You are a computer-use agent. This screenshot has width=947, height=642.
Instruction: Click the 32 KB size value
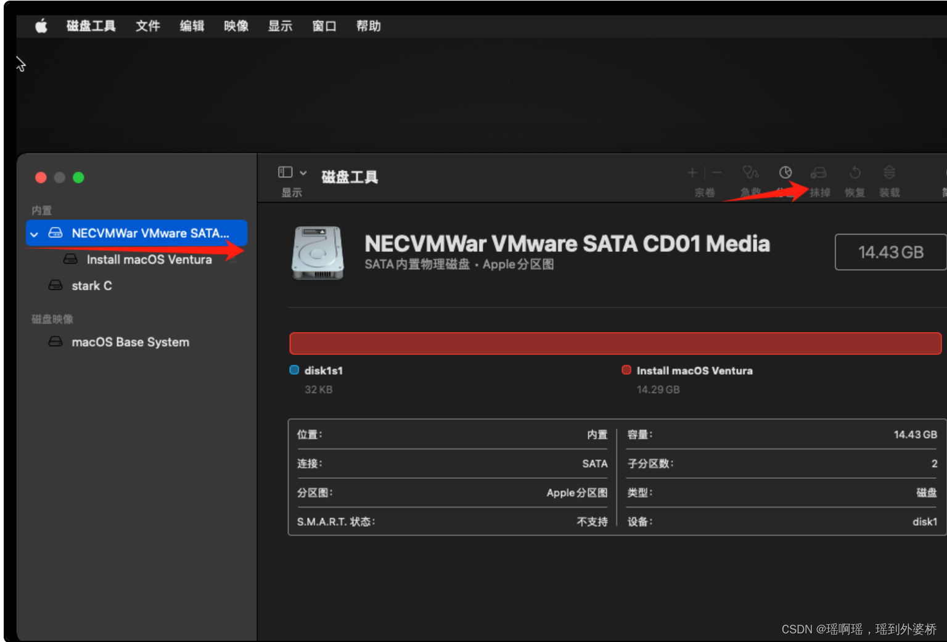tap(319, 389)
